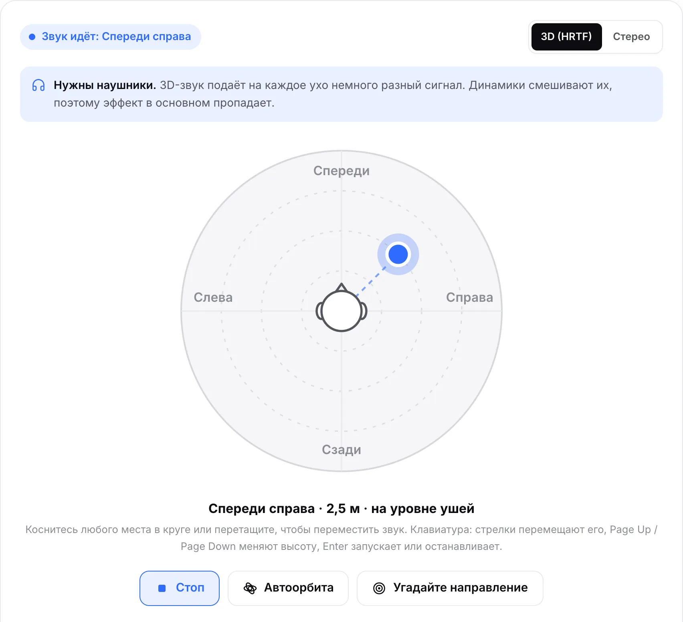The width and height of the screenshot is (683, 622).
Task: Click the Спереди label in the circle
Action: [x=341, y=171]
